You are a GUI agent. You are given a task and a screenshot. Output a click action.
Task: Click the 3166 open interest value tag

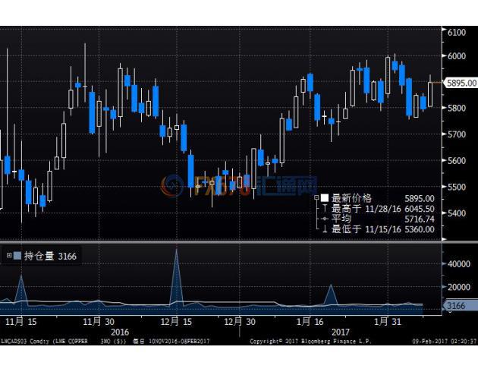[x=458, y=306]
